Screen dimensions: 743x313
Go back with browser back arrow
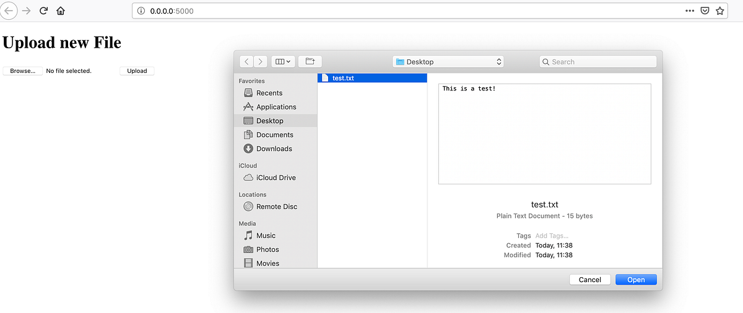pyautogui.click(x=8, y=11)
